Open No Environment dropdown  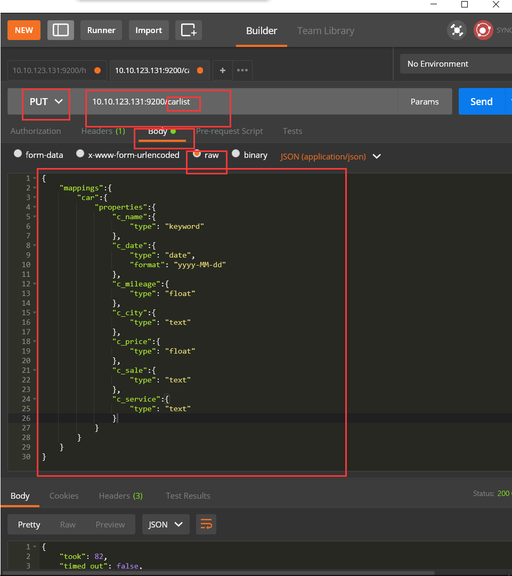coord(456,64)
